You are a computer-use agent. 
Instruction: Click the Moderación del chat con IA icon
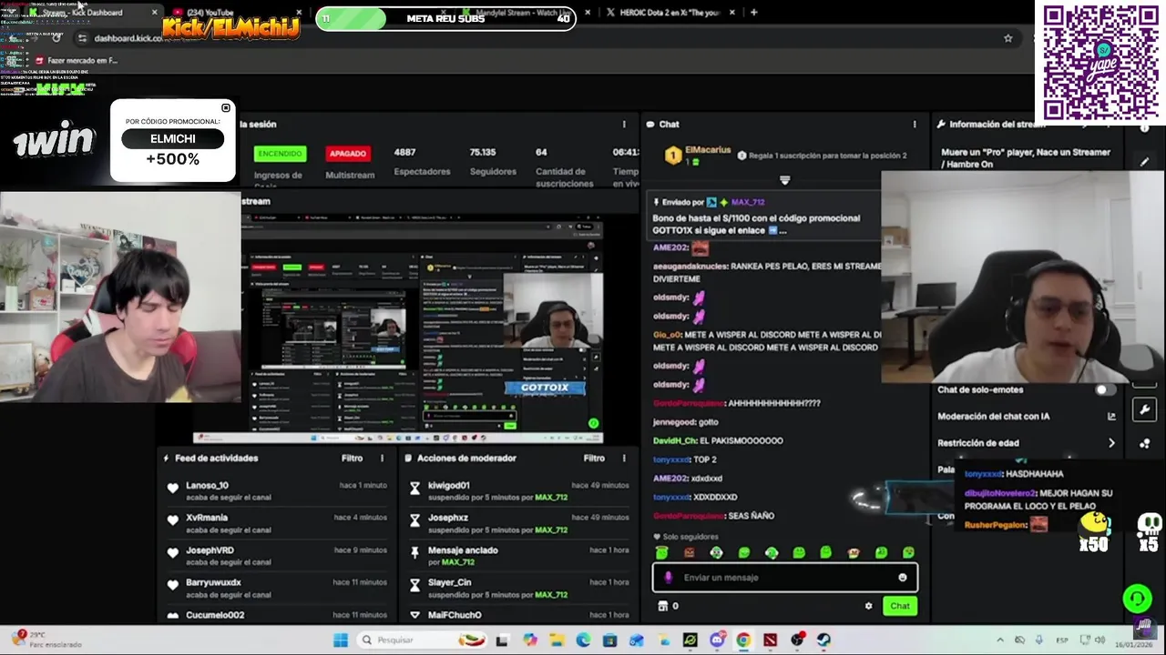(x=1111, y=417)
